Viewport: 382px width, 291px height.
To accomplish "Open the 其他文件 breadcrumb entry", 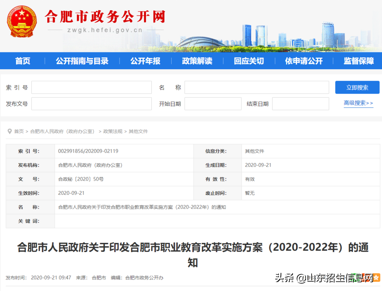I will tap(138, 131).
